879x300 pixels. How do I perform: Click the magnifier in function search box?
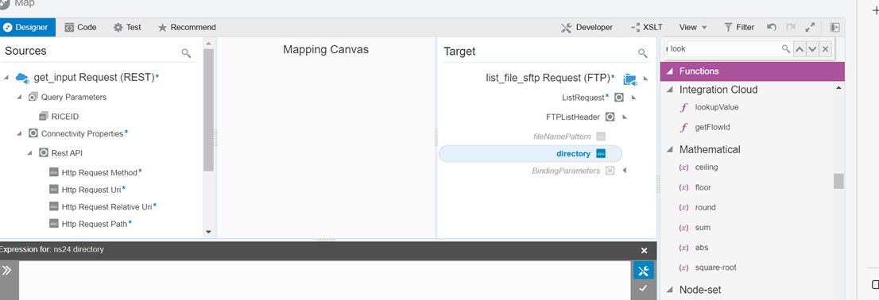click(x=786, y=48)
